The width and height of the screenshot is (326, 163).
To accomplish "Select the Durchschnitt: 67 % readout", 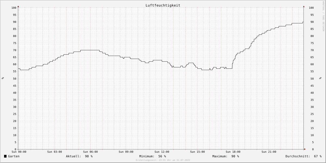I will [x=303, y=156].
